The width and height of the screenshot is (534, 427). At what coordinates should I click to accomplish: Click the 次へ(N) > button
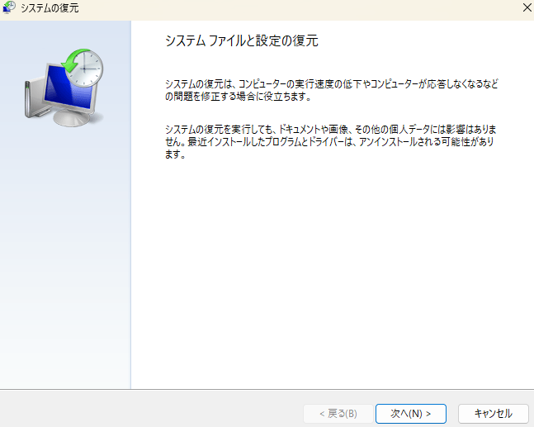(411, 414)
